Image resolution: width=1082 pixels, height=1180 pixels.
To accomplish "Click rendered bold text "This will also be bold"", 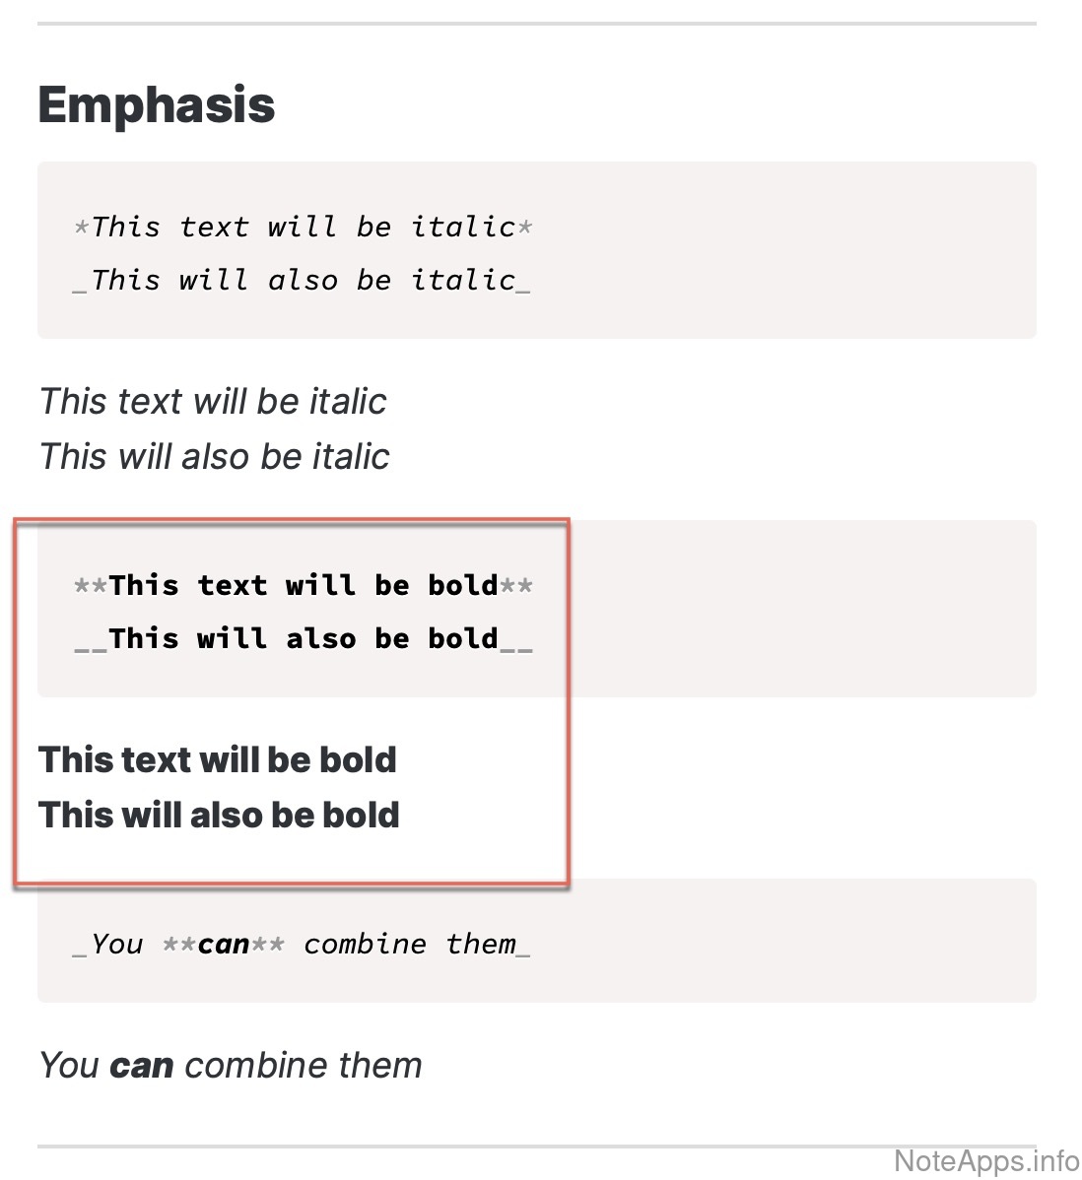I will tap(219, 816).
